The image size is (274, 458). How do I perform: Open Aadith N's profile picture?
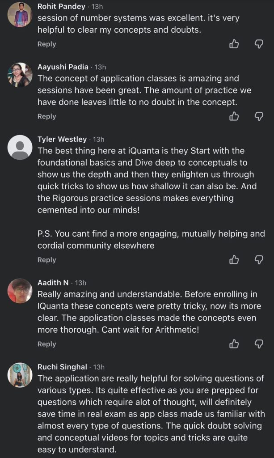pos(20,291)
